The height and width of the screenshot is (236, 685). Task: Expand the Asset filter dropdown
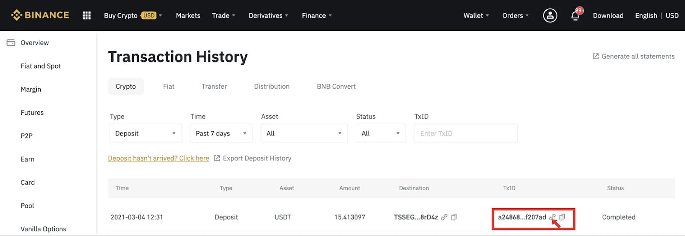pyautogui.click(x=304, y=134)
